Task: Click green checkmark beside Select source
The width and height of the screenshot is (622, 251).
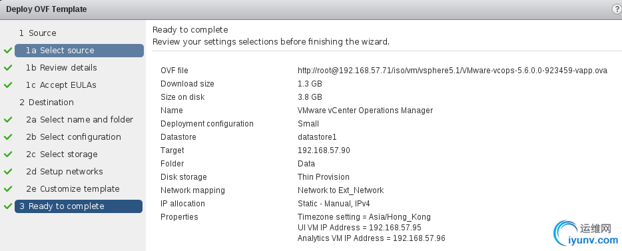Action: click(x=7, y=51)
